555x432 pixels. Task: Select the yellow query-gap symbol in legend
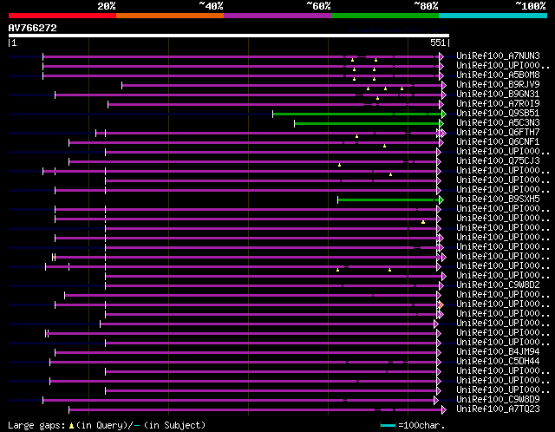coord(71,425)
